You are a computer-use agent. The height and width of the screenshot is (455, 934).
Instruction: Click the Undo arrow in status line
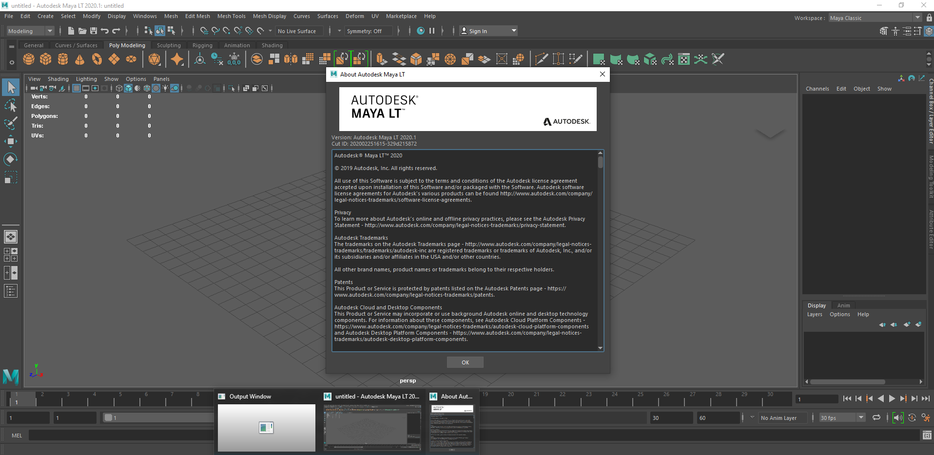105,31
